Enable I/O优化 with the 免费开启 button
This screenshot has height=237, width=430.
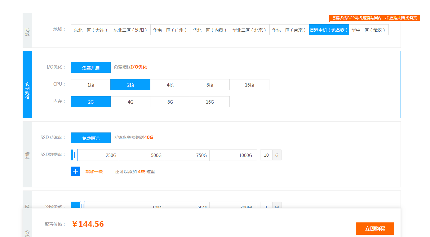[x=91, y=67]
